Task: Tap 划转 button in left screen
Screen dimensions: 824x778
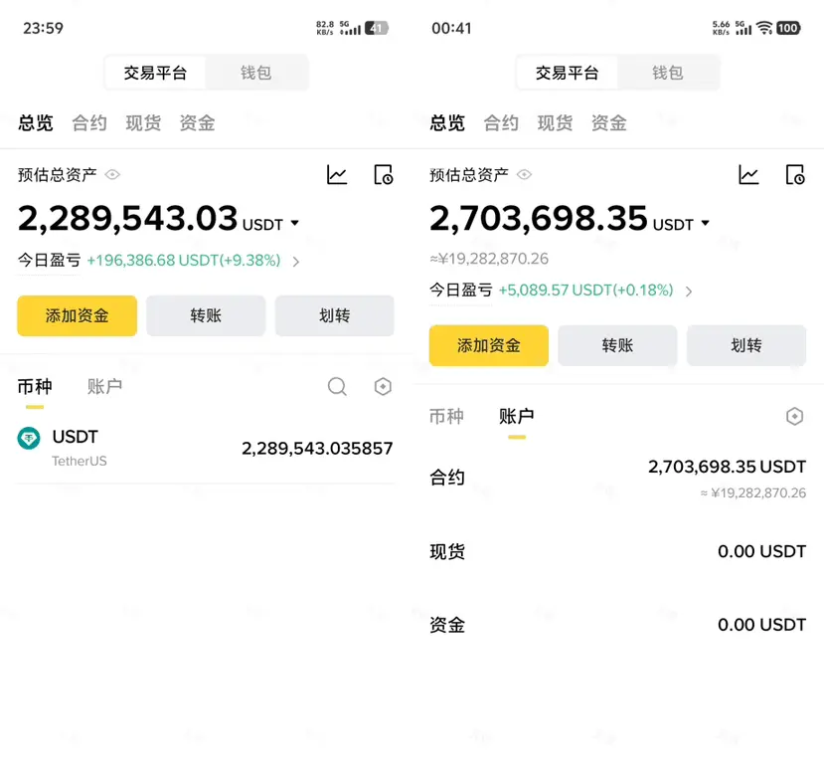Action: coord(335,315)
